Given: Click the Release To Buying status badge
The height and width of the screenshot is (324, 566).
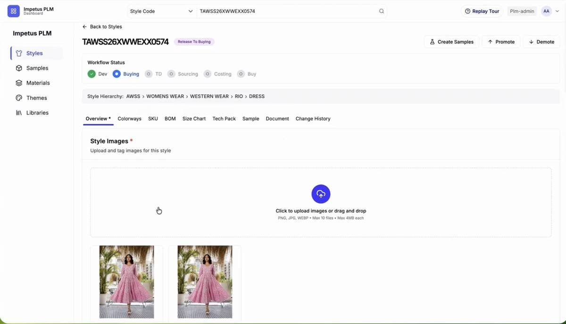Looking at the screenshot, I should [x=194, y=42].
